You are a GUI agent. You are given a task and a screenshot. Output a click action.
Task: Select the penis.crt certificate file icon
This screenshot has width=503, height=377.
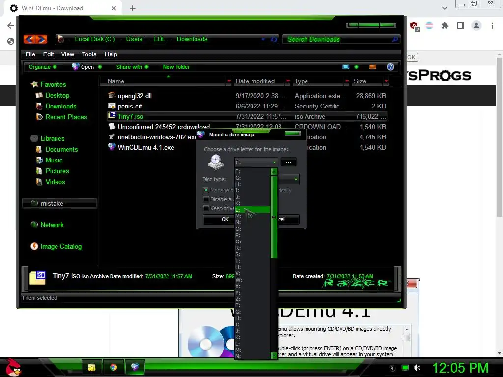pos(112,106)
